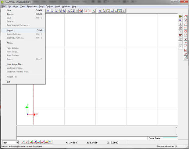Click the red zoom magnifier toolbar icon
Viewport: 189px width, 149px height.
click(81, 11)
